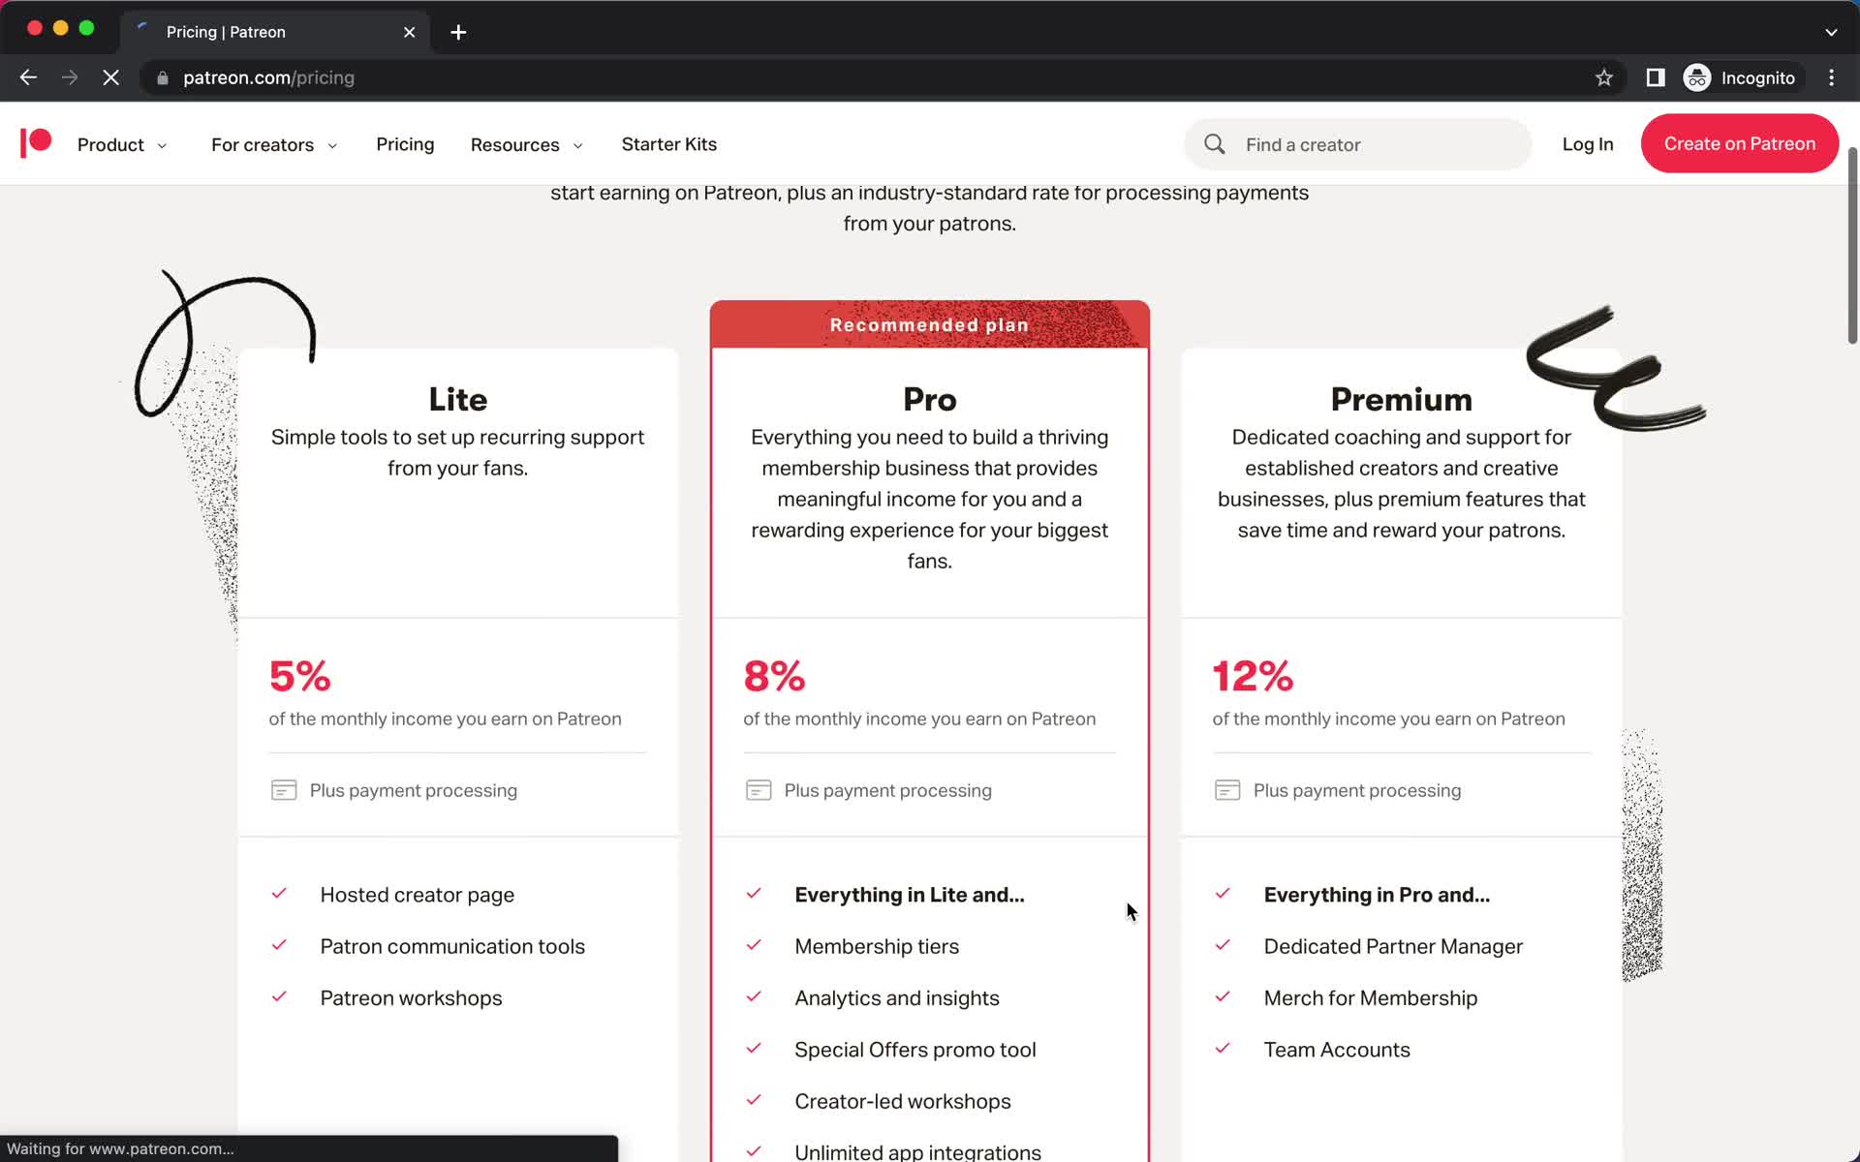The width and height of the screenshot is (1860, 1162).
Task: Click the browser extensions icon
Action: pos(1654,77)
